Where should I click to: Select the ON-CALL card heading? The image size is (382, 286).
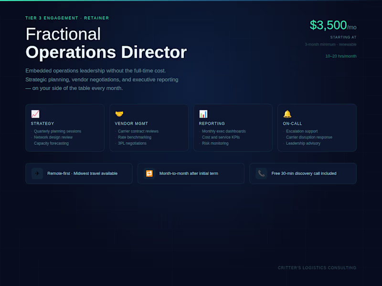click(x=292, y=123)
